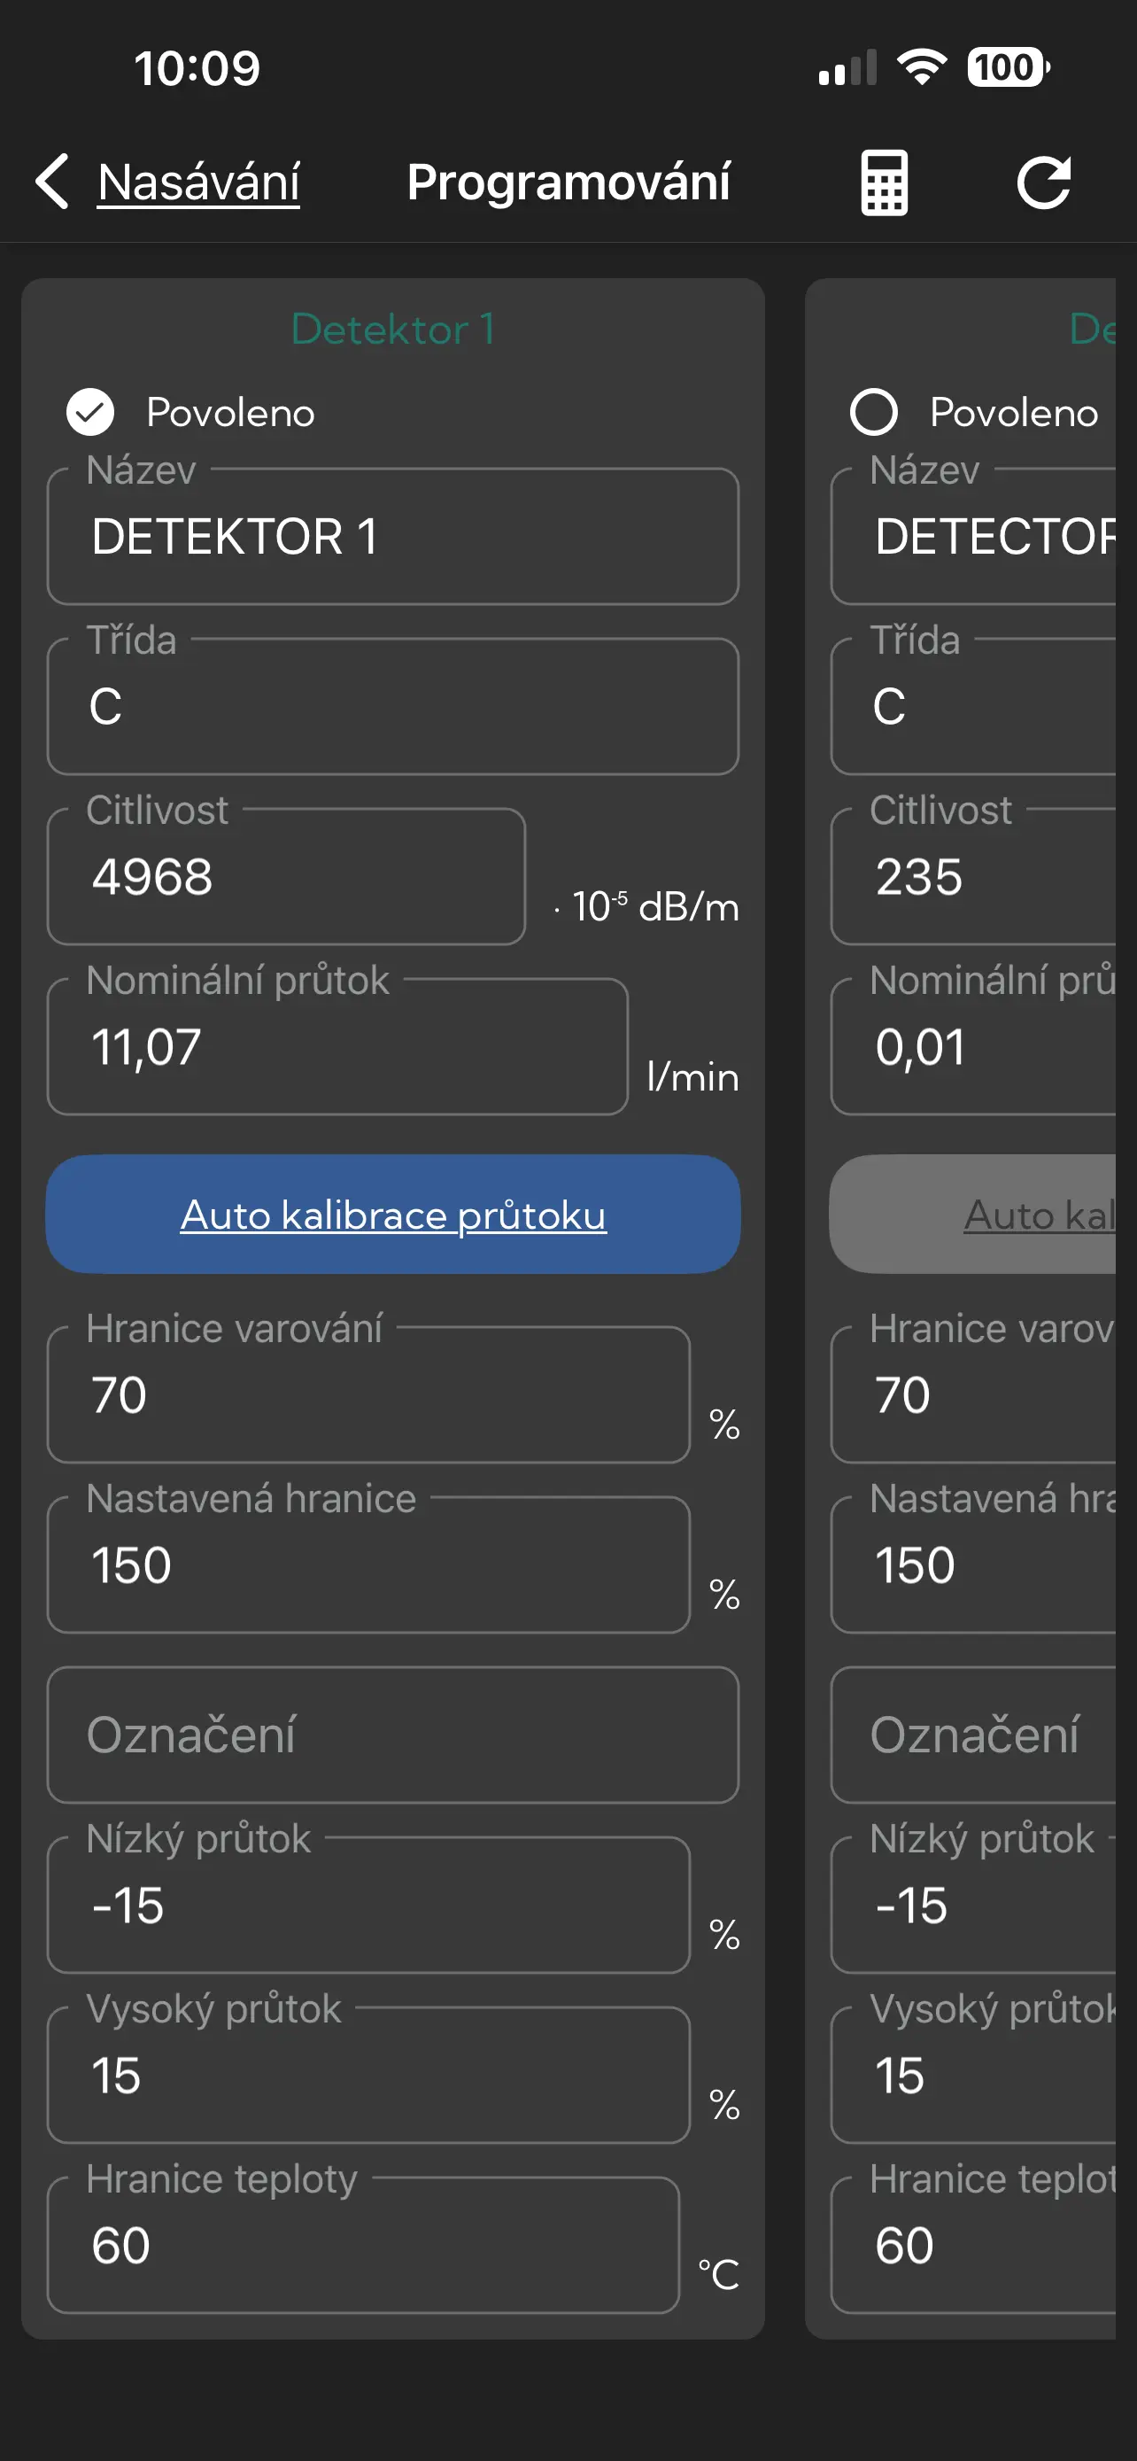The image size is (1137, 2461).
Task: Tap the disabled Auto kalibrace button on second card
Action: (971, 1215)
